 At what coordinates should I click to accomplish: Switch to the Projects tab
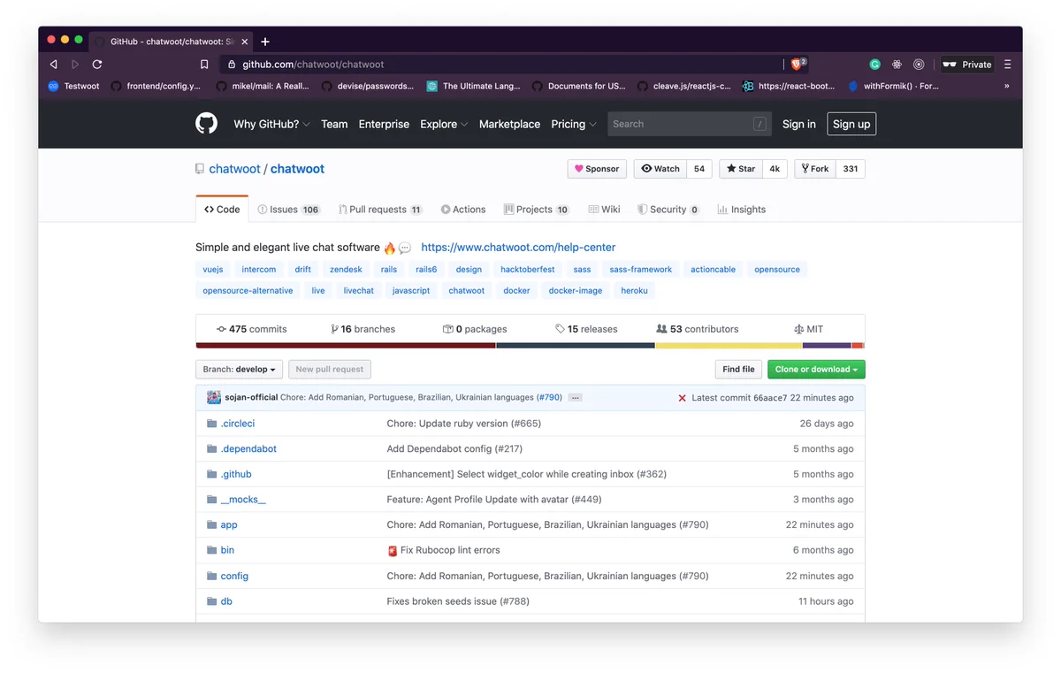click(537, 210)
